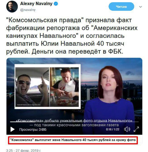Click the small caption under the car photo
Image resolution: width=148 pixels, height=152 pixels.
point(29,105)
